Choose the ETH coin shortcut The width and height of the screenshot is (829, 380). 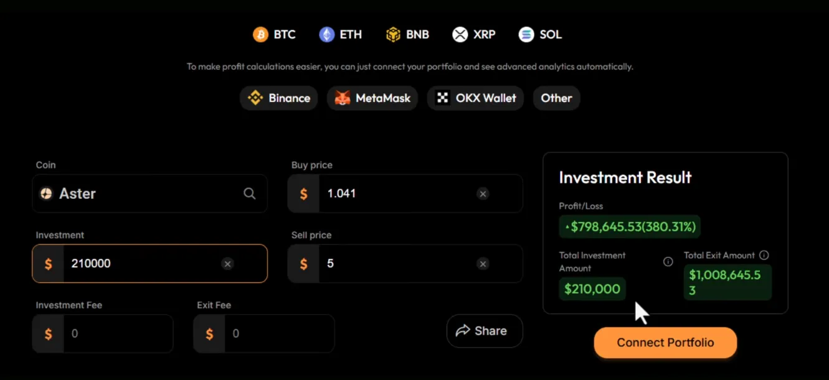pyautogui.click(x=340, y=34)
